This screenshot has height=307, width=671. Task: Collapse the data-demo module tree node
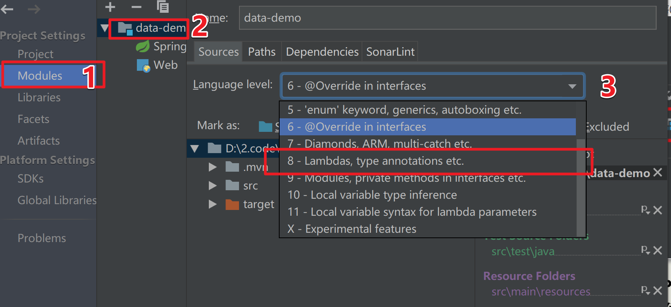pyautogui.click(x=104, y=28)
